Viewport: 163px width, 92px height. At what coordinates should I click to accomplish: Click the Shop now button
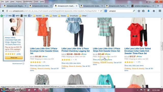coord(14,57)
